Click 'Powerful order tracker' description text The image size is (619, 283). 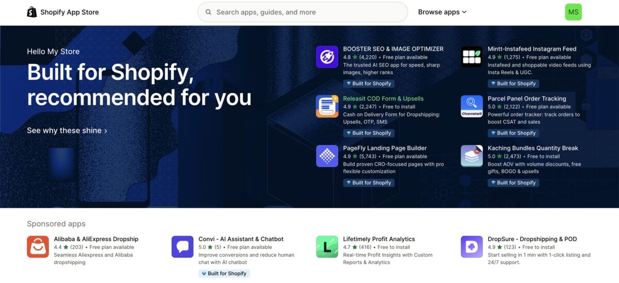point(534,118)
